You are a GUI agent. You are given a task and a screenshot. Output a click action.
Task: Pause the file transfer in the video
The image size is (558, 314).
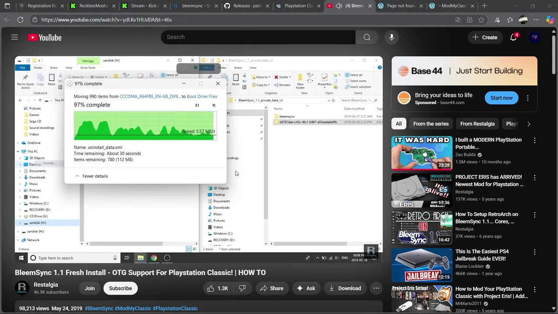coord(197,105)
